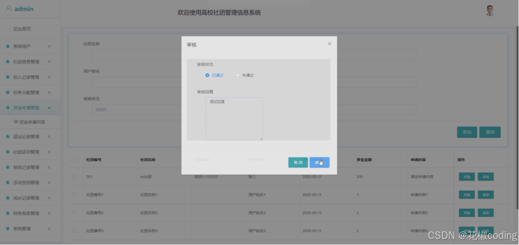Go to 后台首页 in sidebar
519x245 pixels.
click(22, 29)
